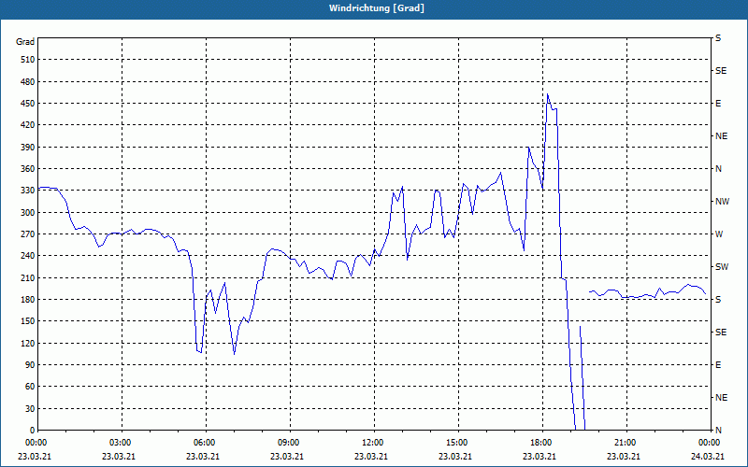Select the 300 degree axis label

coord(27,213)
